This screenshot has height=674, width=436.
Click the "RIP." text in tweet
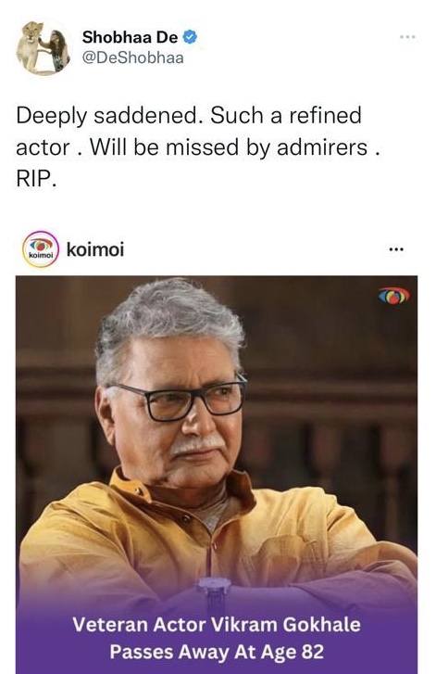pyautogui.click(x=36, y=179)
